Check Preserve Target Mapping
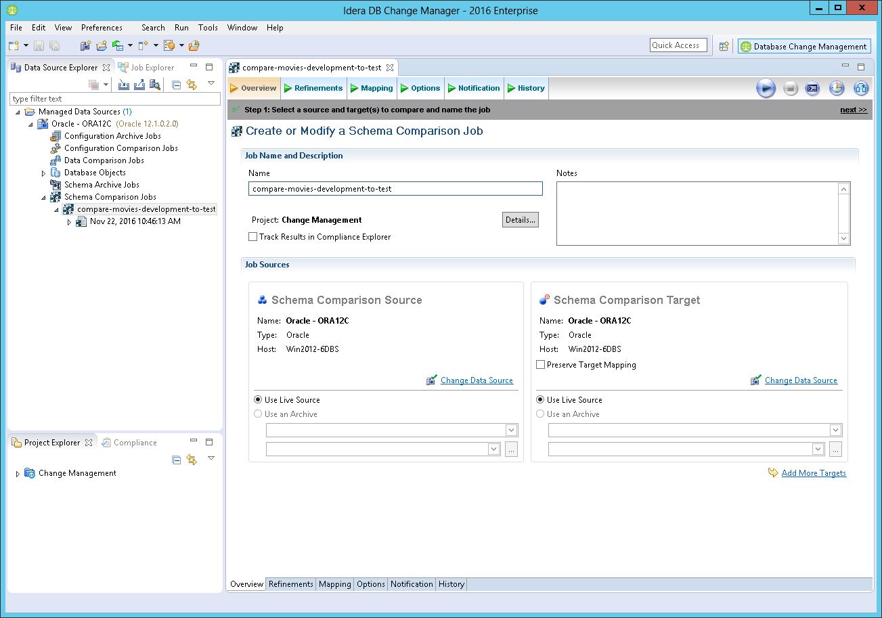 540,365
